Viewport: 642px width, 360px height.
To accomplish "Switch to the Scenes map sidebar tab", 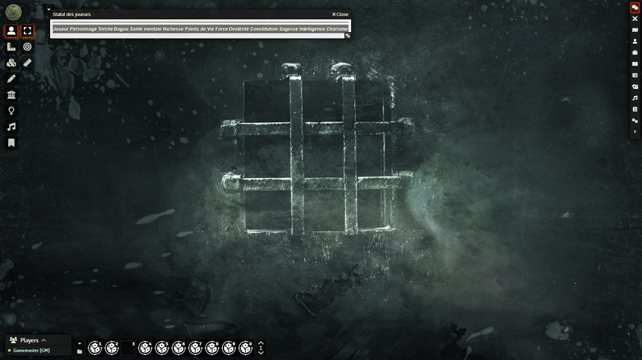I will (x=635, y=30).
